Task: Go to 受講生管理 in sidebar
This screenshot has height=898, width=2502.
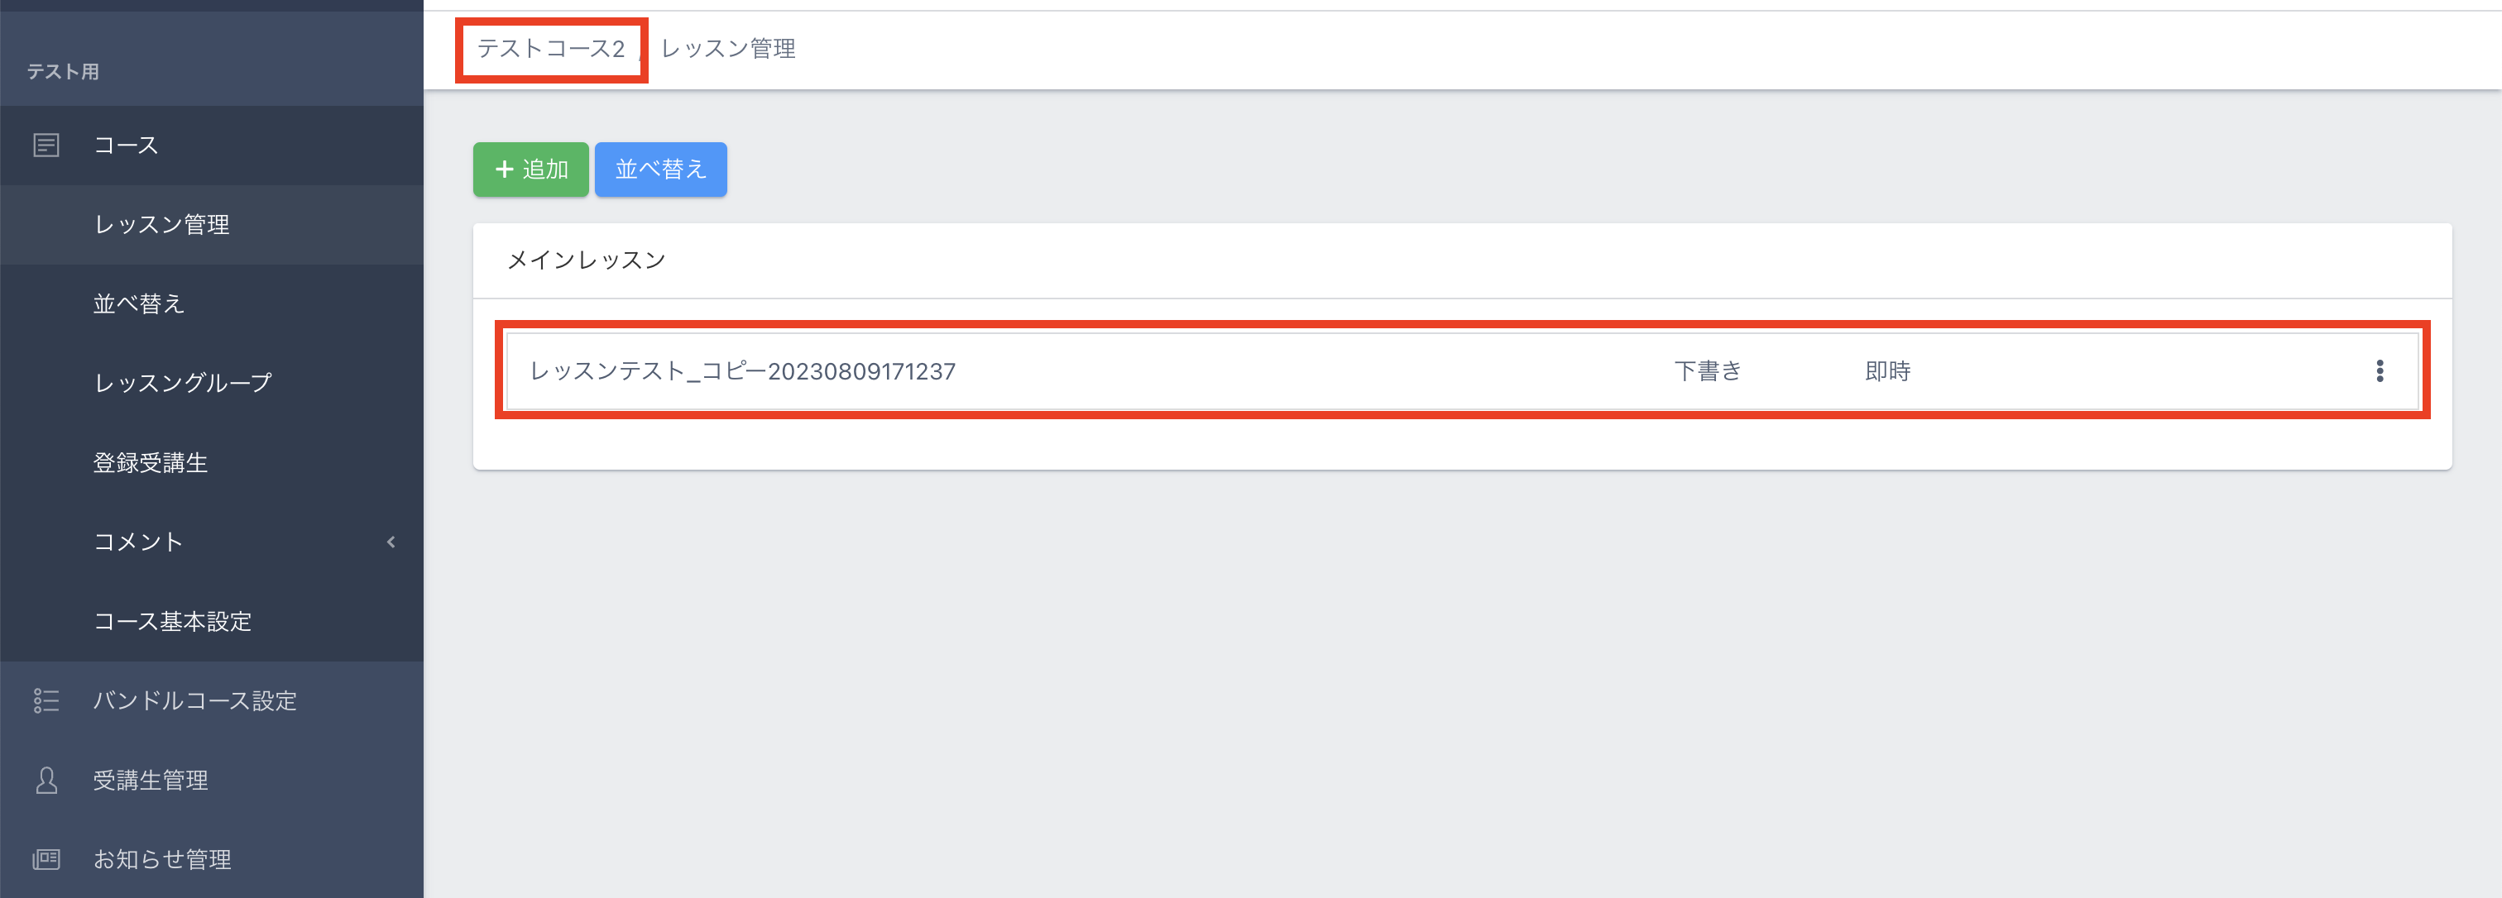Action: tap(151, 781)
